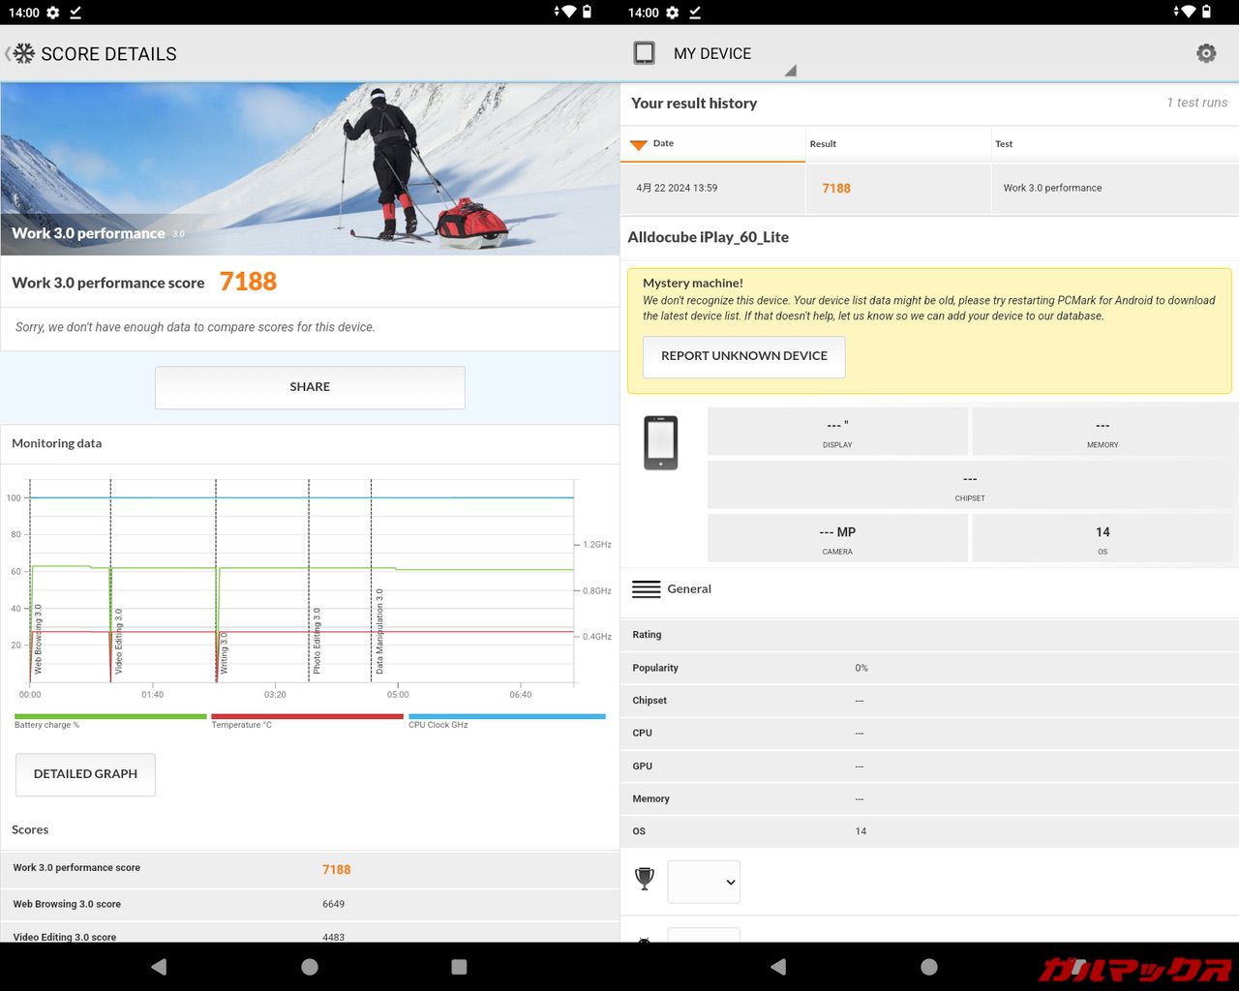
Task: Toggle the green Battery charge legend bar
Action: pos(110,717)
